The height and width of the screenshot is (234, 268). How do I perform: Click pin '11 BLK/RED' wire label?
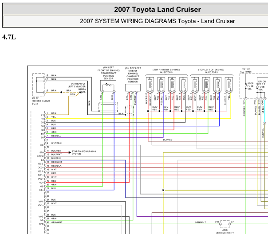(54, 151)
